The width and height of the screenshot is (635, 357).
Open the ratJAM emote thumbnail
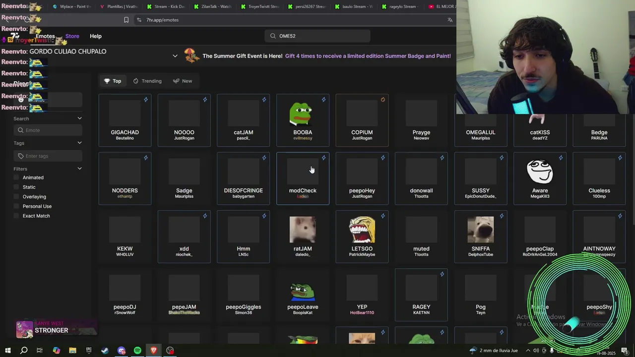[303, 230]
